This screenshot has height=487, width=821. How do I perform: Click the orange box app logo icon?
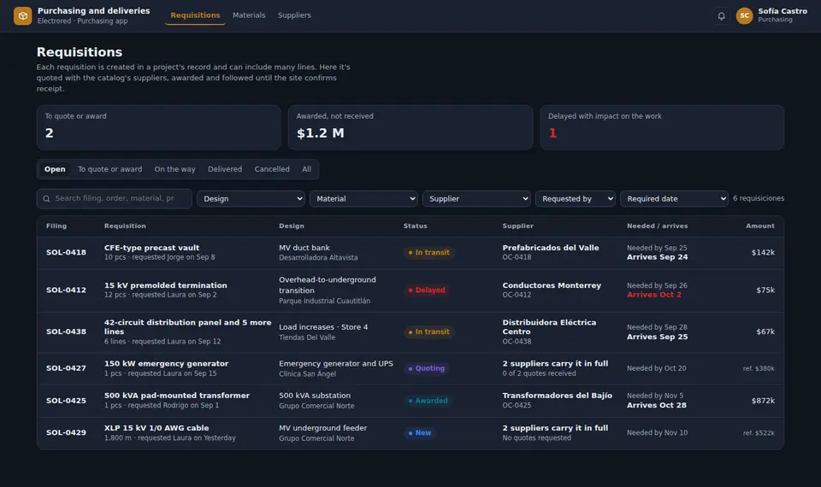(x=22, y=15)
